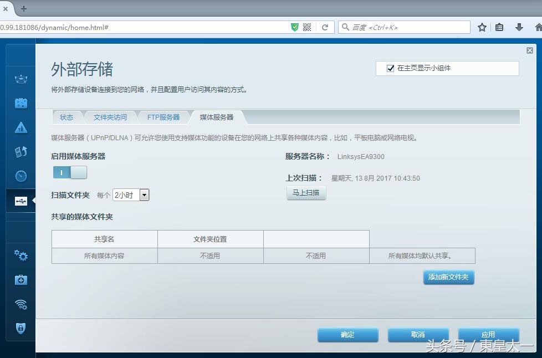Bookmark this page with the star icon
The width and height of the screenshot is (542, 358).
pyautogui.click(x=482, y=27)
